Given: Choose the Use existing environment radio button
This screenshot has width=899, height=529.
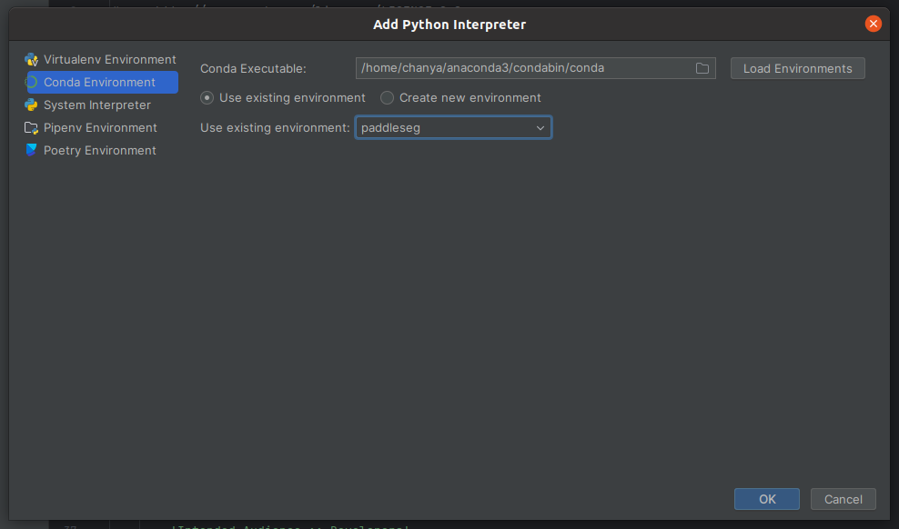Looking at the screenshot, I should (x=207, y=98).
